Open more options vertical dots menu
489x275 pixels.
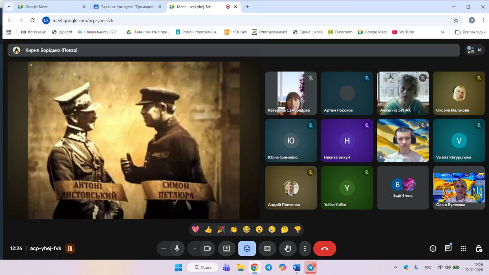point(305,249)
